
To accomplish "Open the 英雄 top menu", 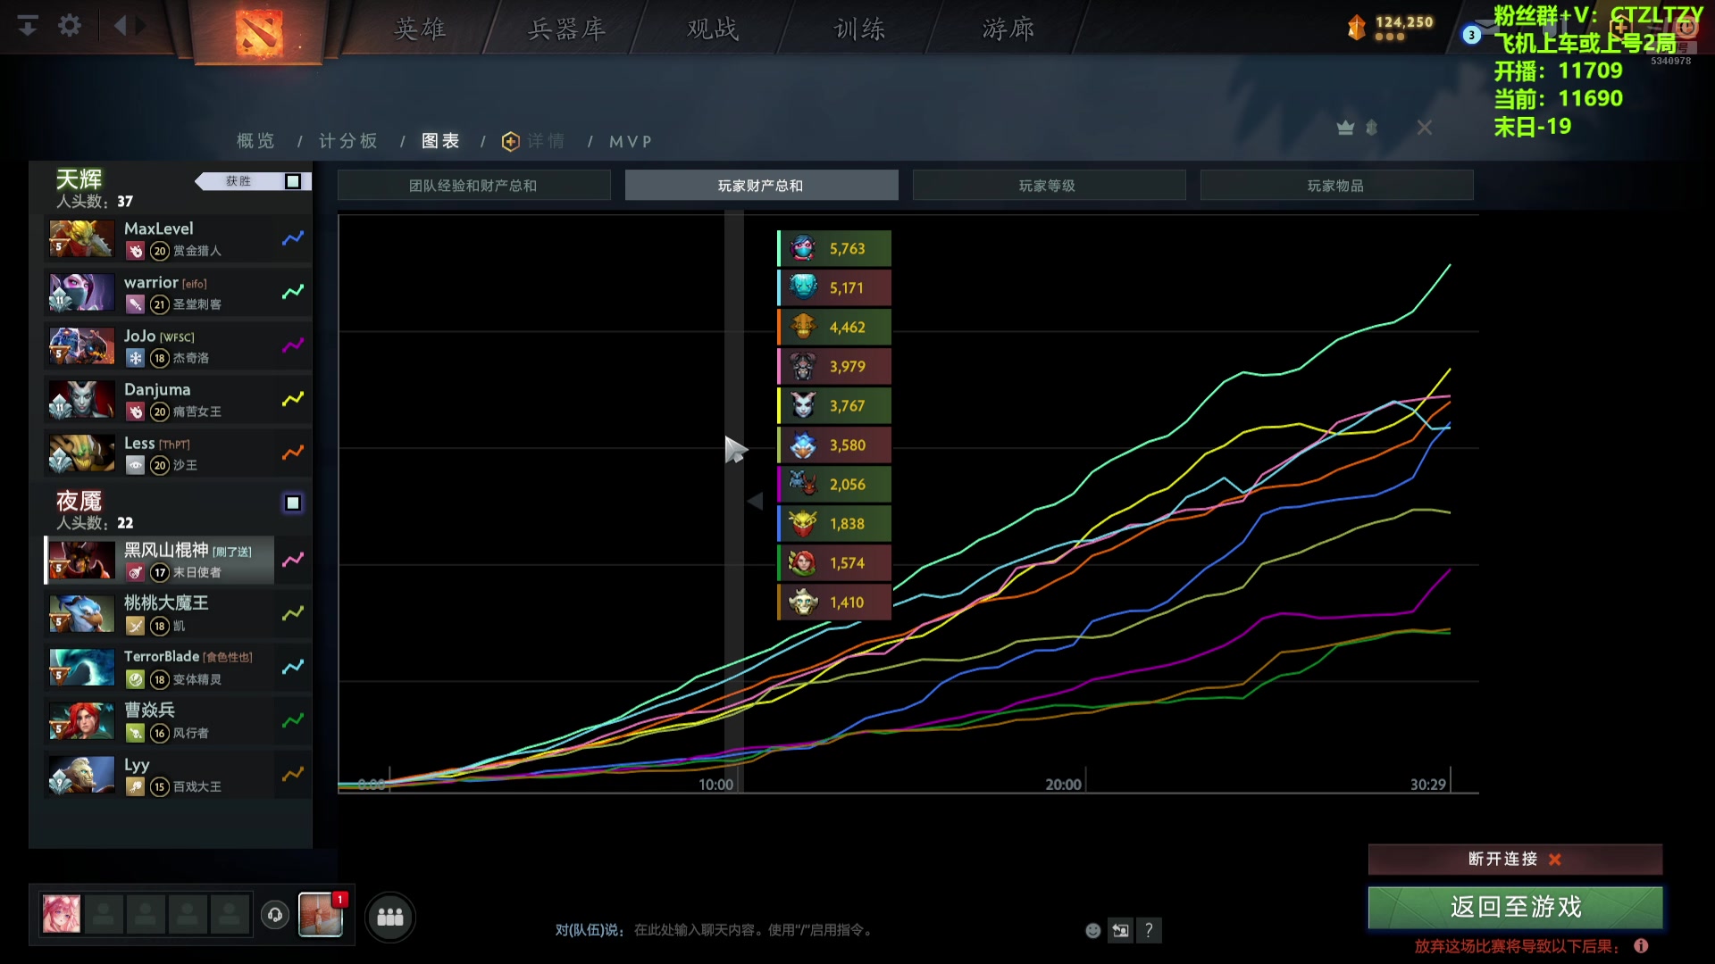I will click(421, 29).
